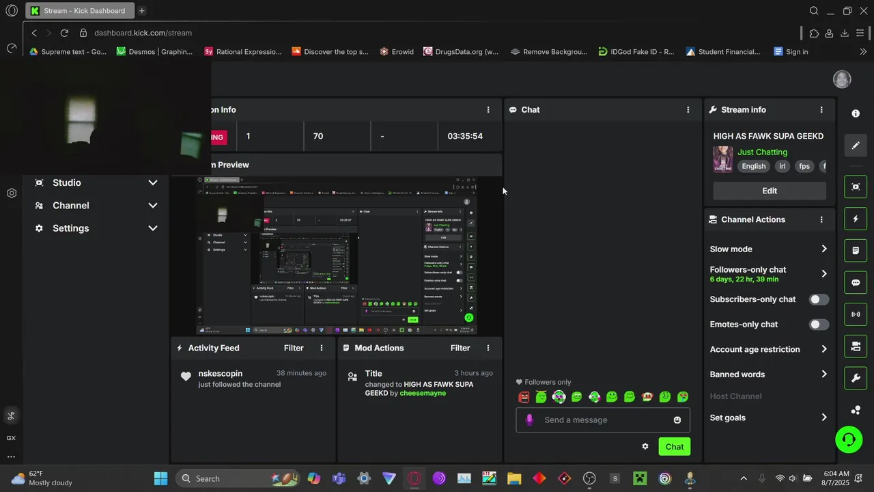Click Filter in Activity Feed
Screen dimensions: 874x492
point(294,348)
